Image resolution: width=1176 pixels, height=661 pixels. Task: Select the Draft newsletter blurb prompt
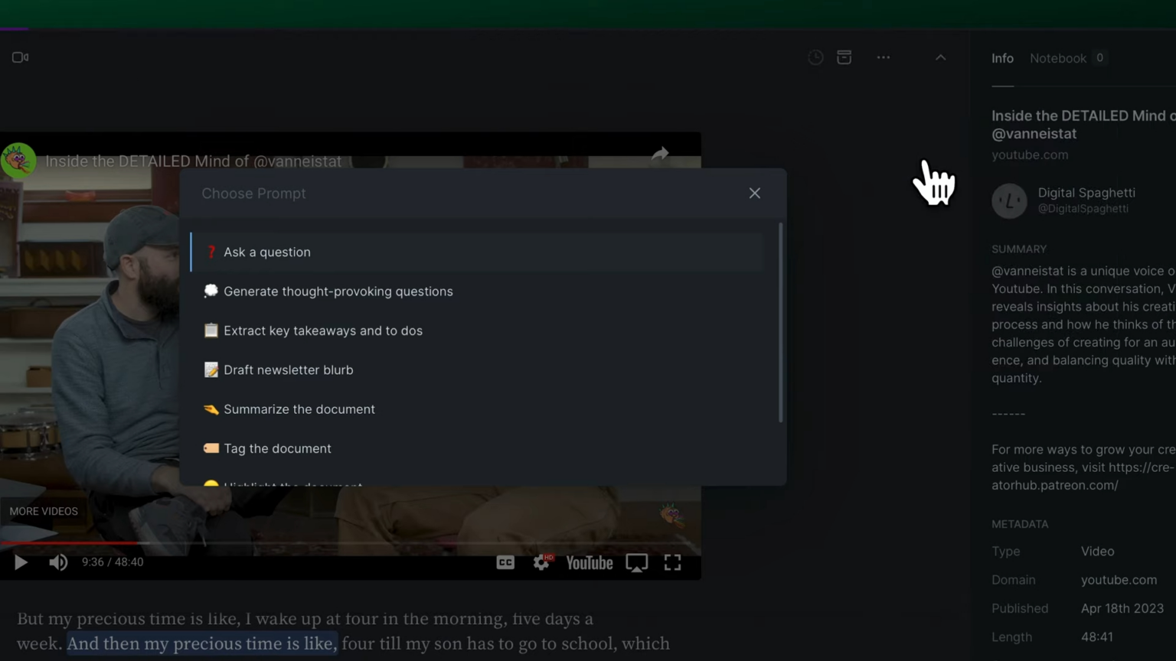[x=477, y=370]
